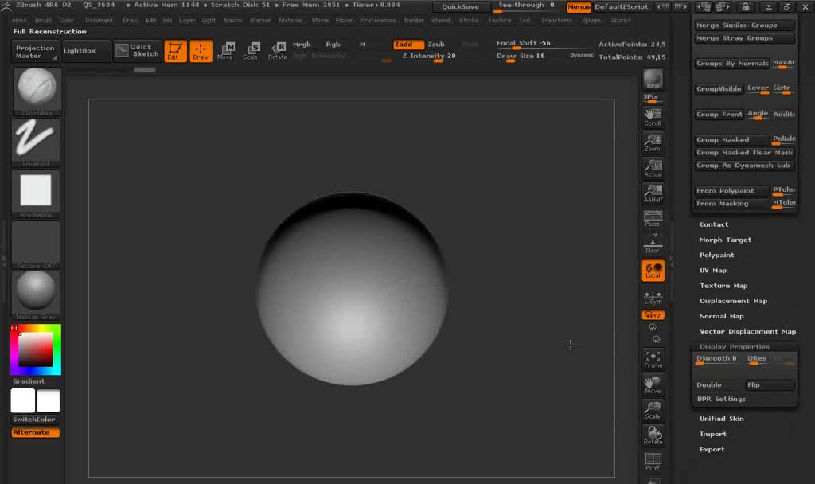Click the Quick Sketch button
Image resolution: width=815 pixels, height=484 pixels.
[138, 50]
